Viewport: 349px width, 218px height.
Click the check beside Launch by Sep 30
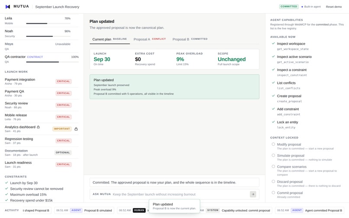coord(6,183)
